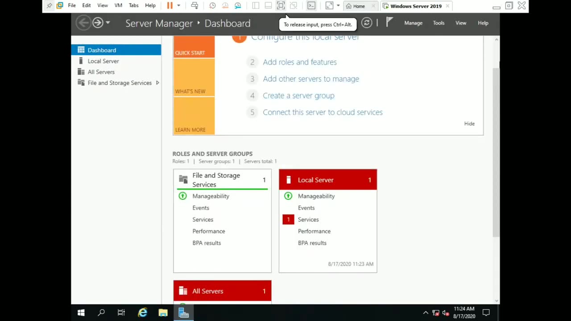Image resolution: width=571 pixels, height=321 pixels.
Task: Click the Add roles and features link
Action: (x=300, y=62)
